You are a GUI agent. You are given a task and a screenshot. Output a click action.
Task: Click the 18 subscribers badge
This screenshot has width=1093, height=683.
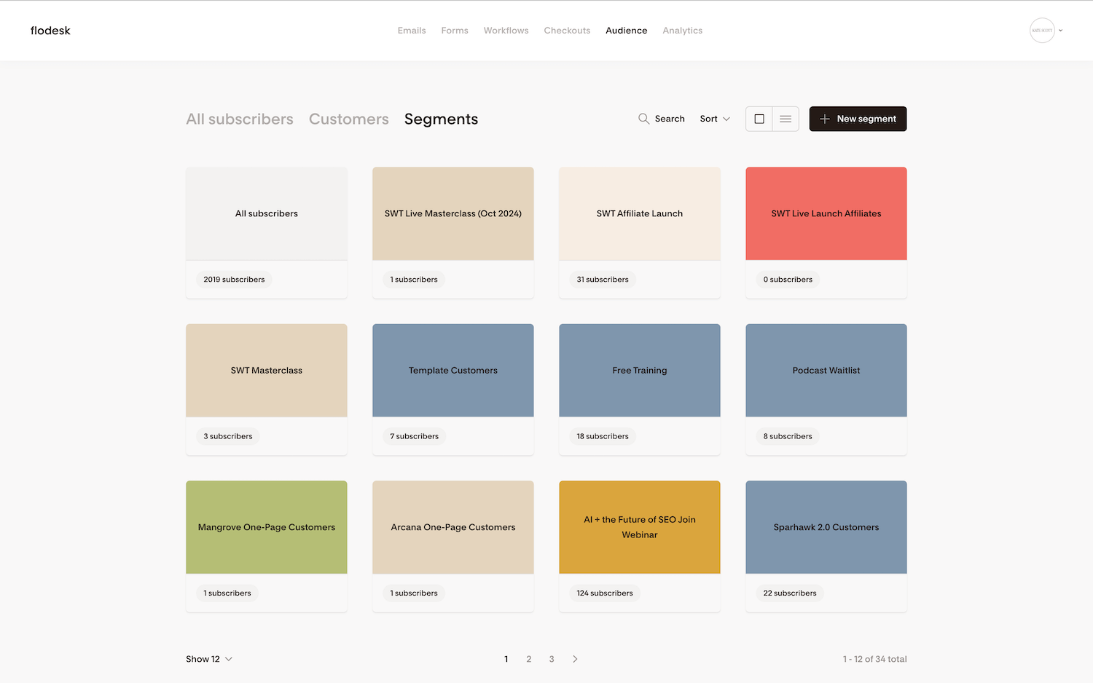pos(603,436)
